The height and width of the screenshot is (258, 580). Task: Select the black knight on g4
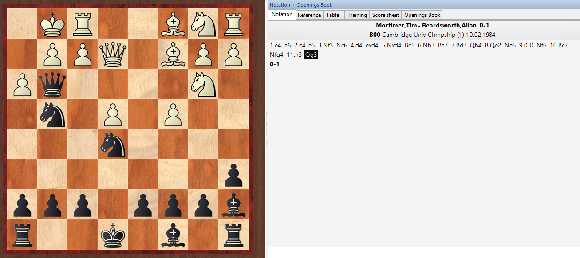pyautogui.click(x=53, y=114)
